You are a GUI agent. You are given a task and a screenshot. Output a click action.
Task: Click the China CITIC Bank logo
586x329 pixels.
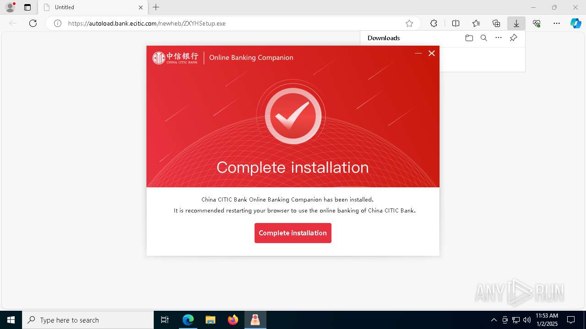coord(175,58)
